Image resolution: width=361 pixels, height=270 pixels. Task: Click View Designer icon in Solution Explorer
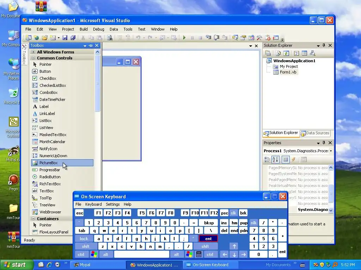click(304, 53)
